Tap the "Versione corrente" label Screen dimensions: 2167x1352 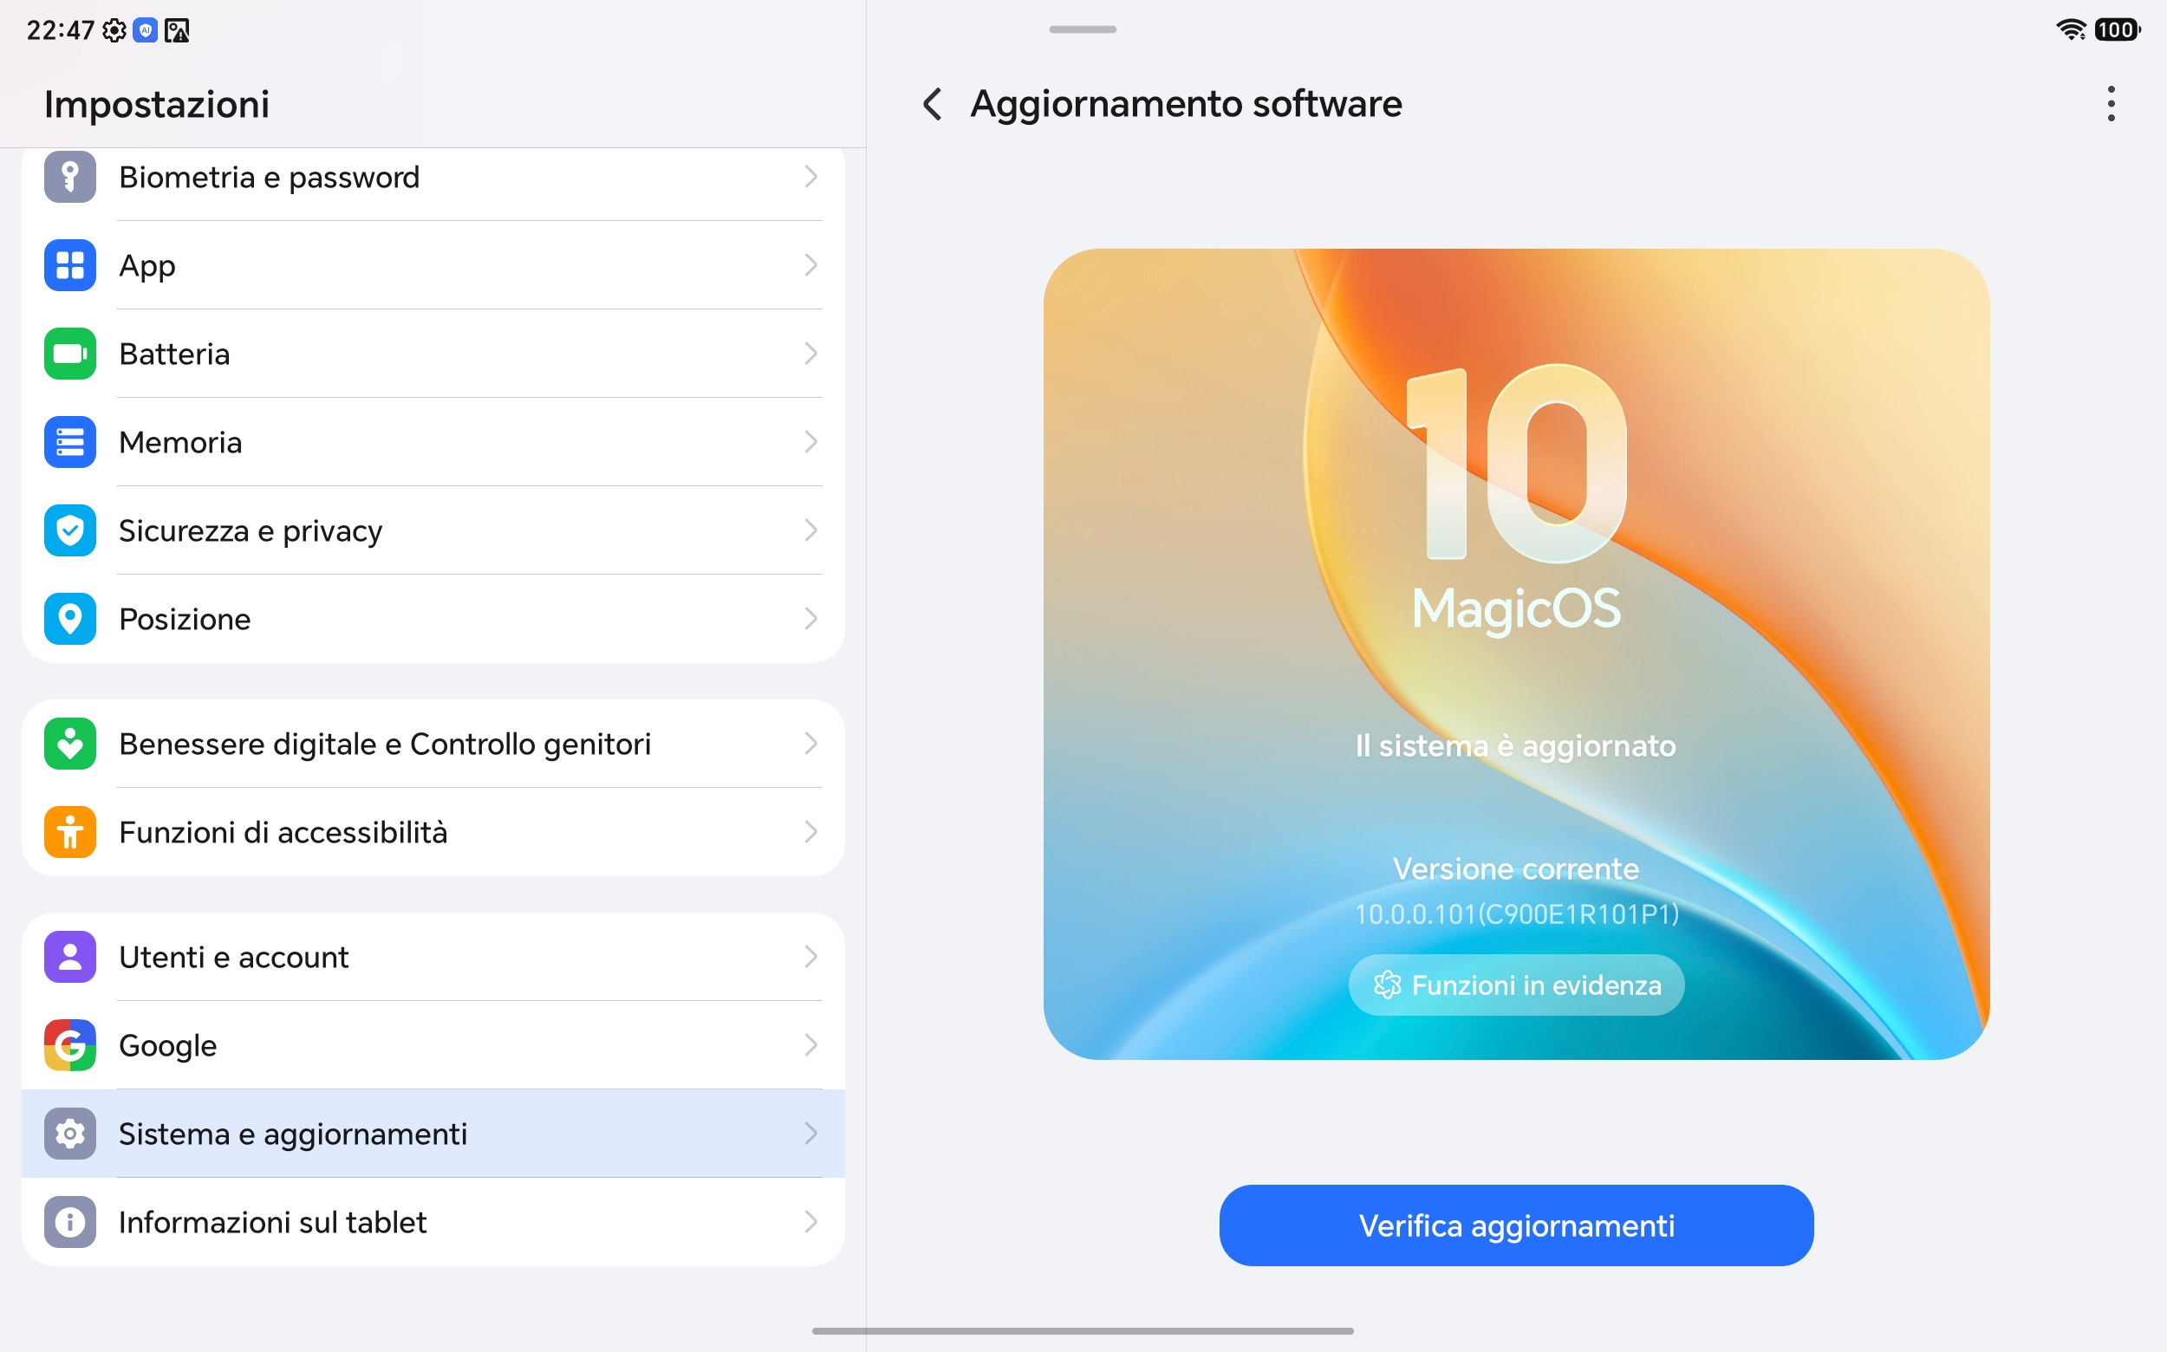1516,869
